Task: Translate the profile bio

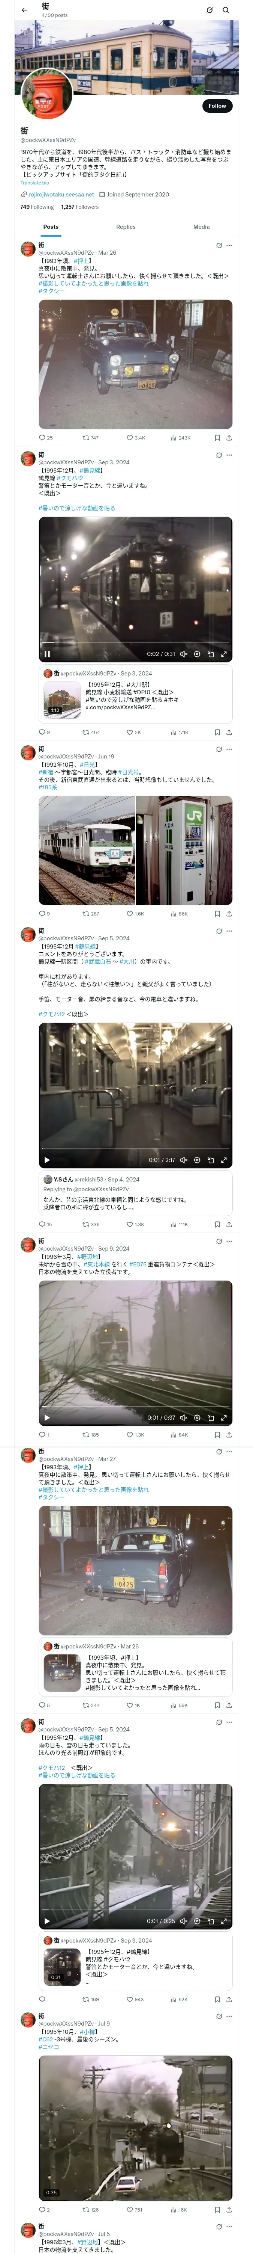Action: (35, 183)
